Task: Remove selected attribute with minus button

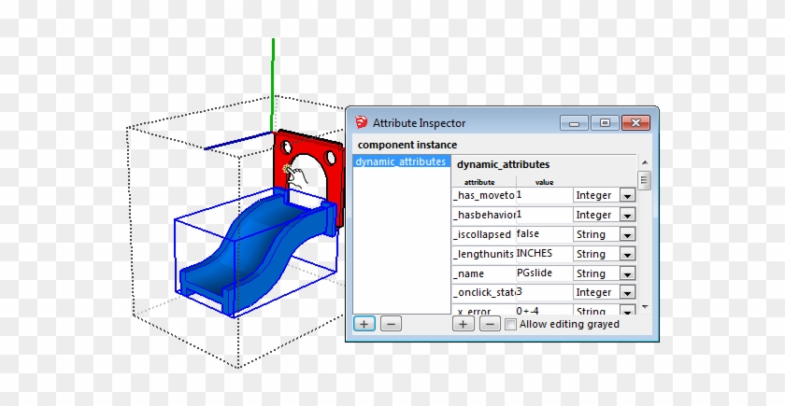Action: (490, 324)
